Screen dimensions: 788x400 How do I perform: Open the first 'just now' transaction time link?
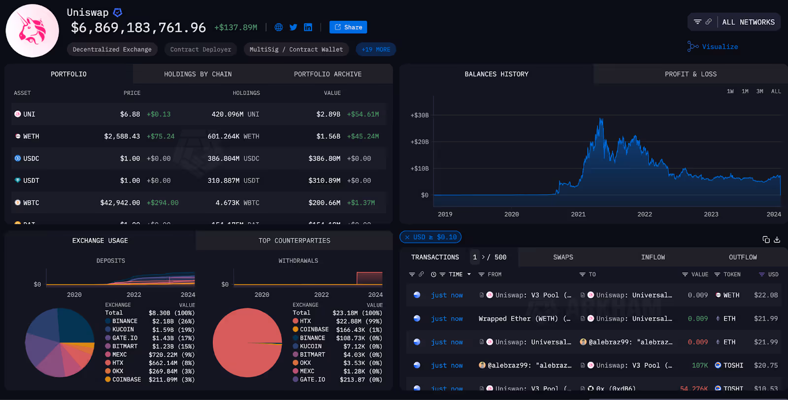click(447, 295)
